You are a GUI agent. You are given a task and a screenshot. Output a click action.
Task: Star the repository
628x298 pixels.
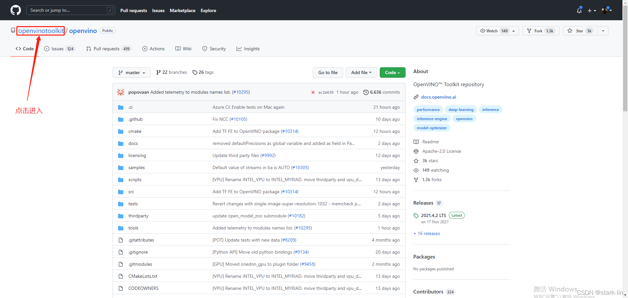click(580, 31)
